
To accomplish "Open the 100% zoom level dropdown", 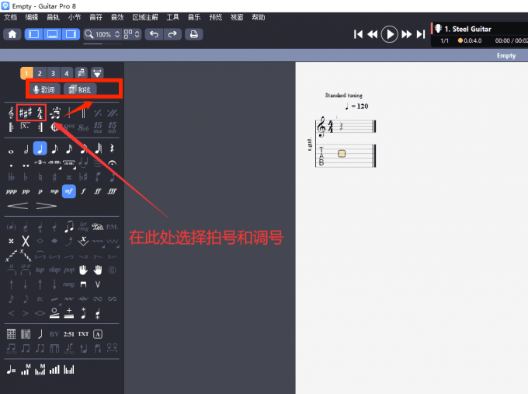I will [103, 34].
